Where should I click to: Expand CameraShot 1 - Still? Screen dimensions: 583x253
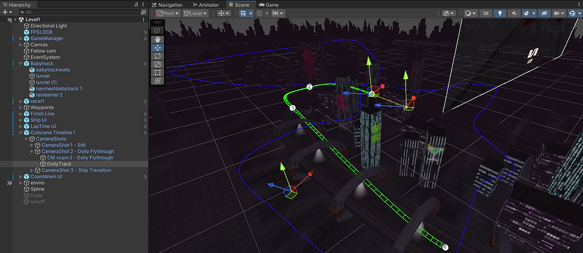click(x=32, y=145)
